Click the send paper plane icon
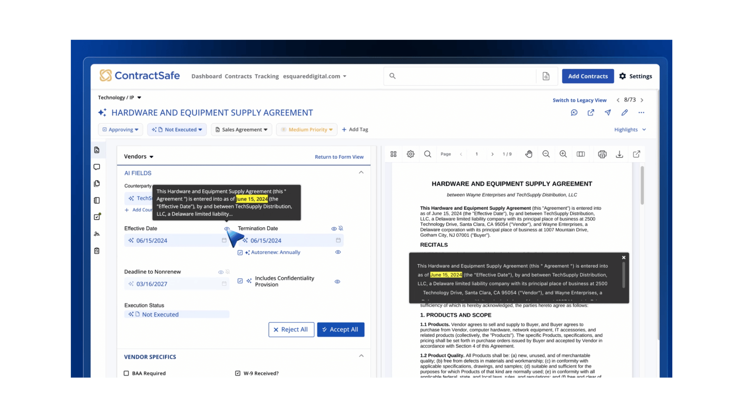 pos(608,113)
